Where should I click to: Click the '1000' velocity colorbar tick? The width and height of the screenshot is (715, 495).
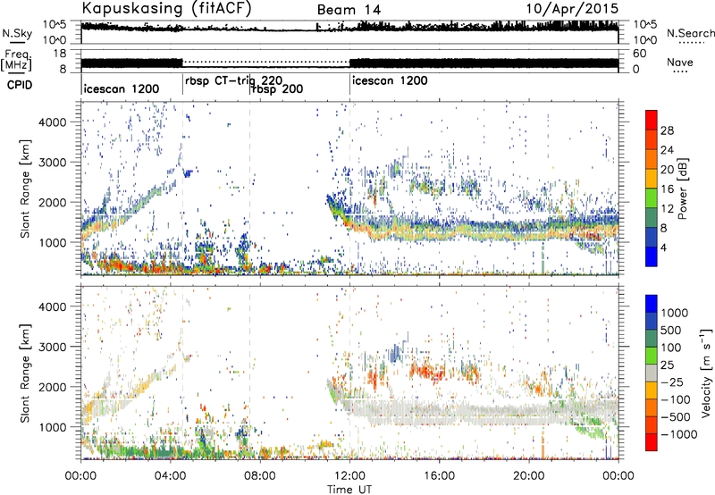click(x=675, y=313)
